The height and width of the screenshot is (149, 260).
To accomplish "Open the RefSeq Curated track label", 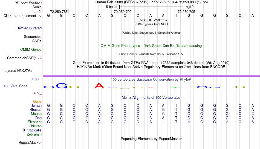I will [29, 28].
